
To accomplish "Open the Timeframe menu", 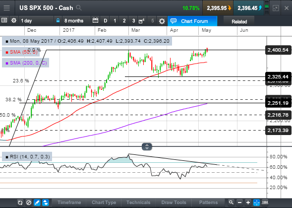I will click(x=69, y=203).
